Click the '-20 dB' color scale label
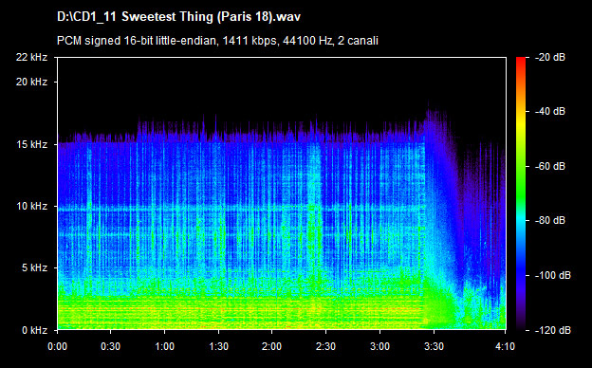The width and height of the screenshot is (592, 368). [550, 57]
